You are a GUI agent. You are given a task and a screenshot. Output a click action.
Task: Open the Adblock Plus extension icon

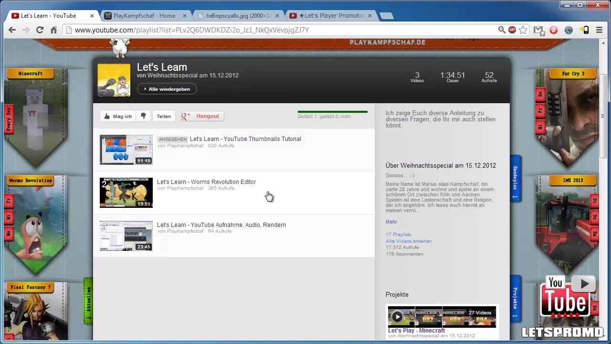click(x=512, y=30)
